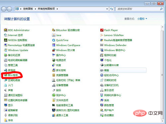The width and height of the screenshot is (166, 124).
Task: Open Windows CardSpace link
Action: pyautogui.click(x=68, y=45)
